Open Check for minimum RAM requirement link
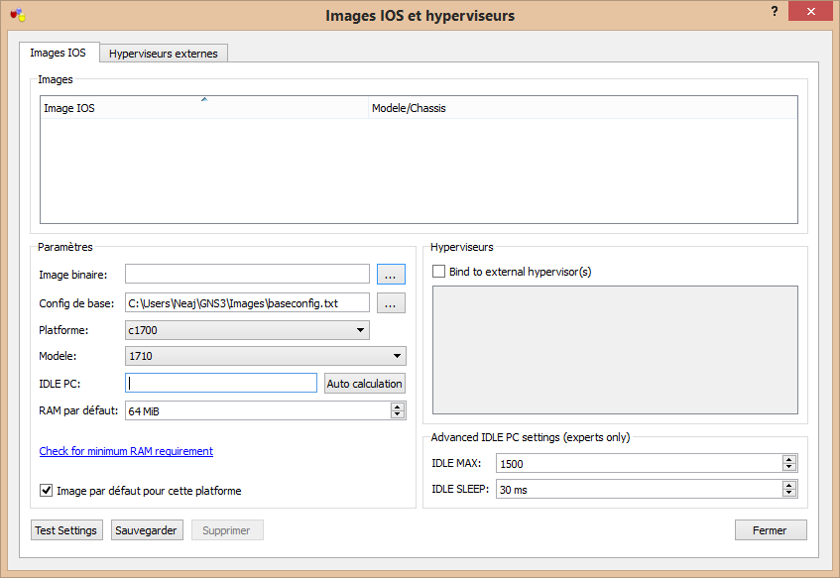 [x=126, y=451]
